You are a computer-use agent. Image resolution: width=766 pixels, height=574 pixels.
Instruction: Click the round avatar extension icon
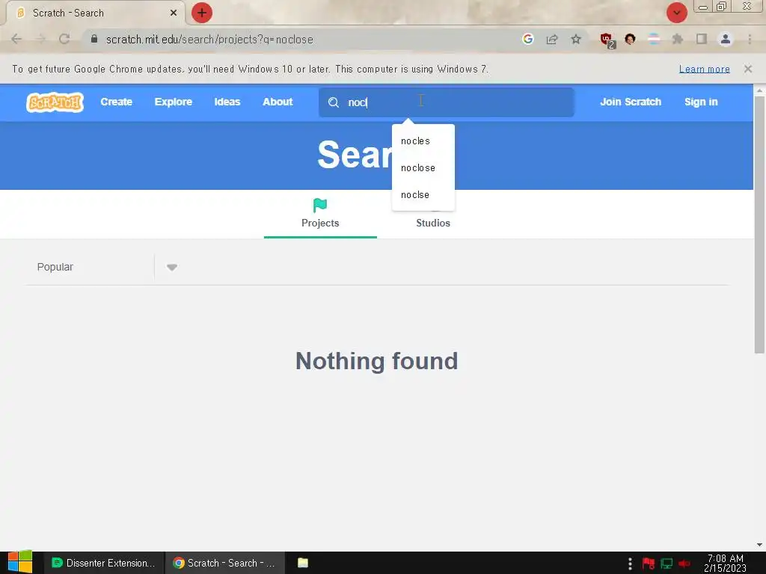[630, 39]
